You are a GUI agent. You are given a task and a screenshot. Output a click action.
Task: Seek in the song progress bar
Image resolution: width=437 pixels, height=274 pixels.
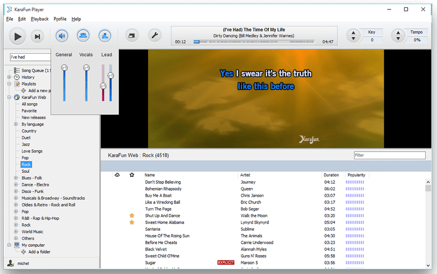point(254,42)
